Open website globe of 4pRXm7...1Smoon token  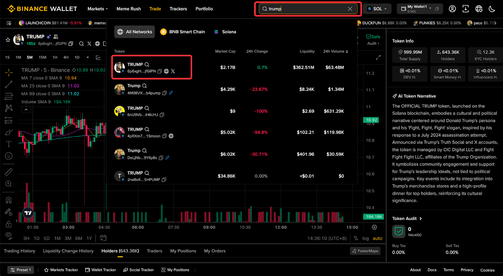tap(171, 136)
